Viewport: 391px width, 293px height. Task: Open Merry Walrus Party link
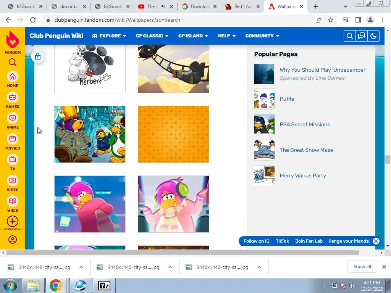(x=303, y=175)
